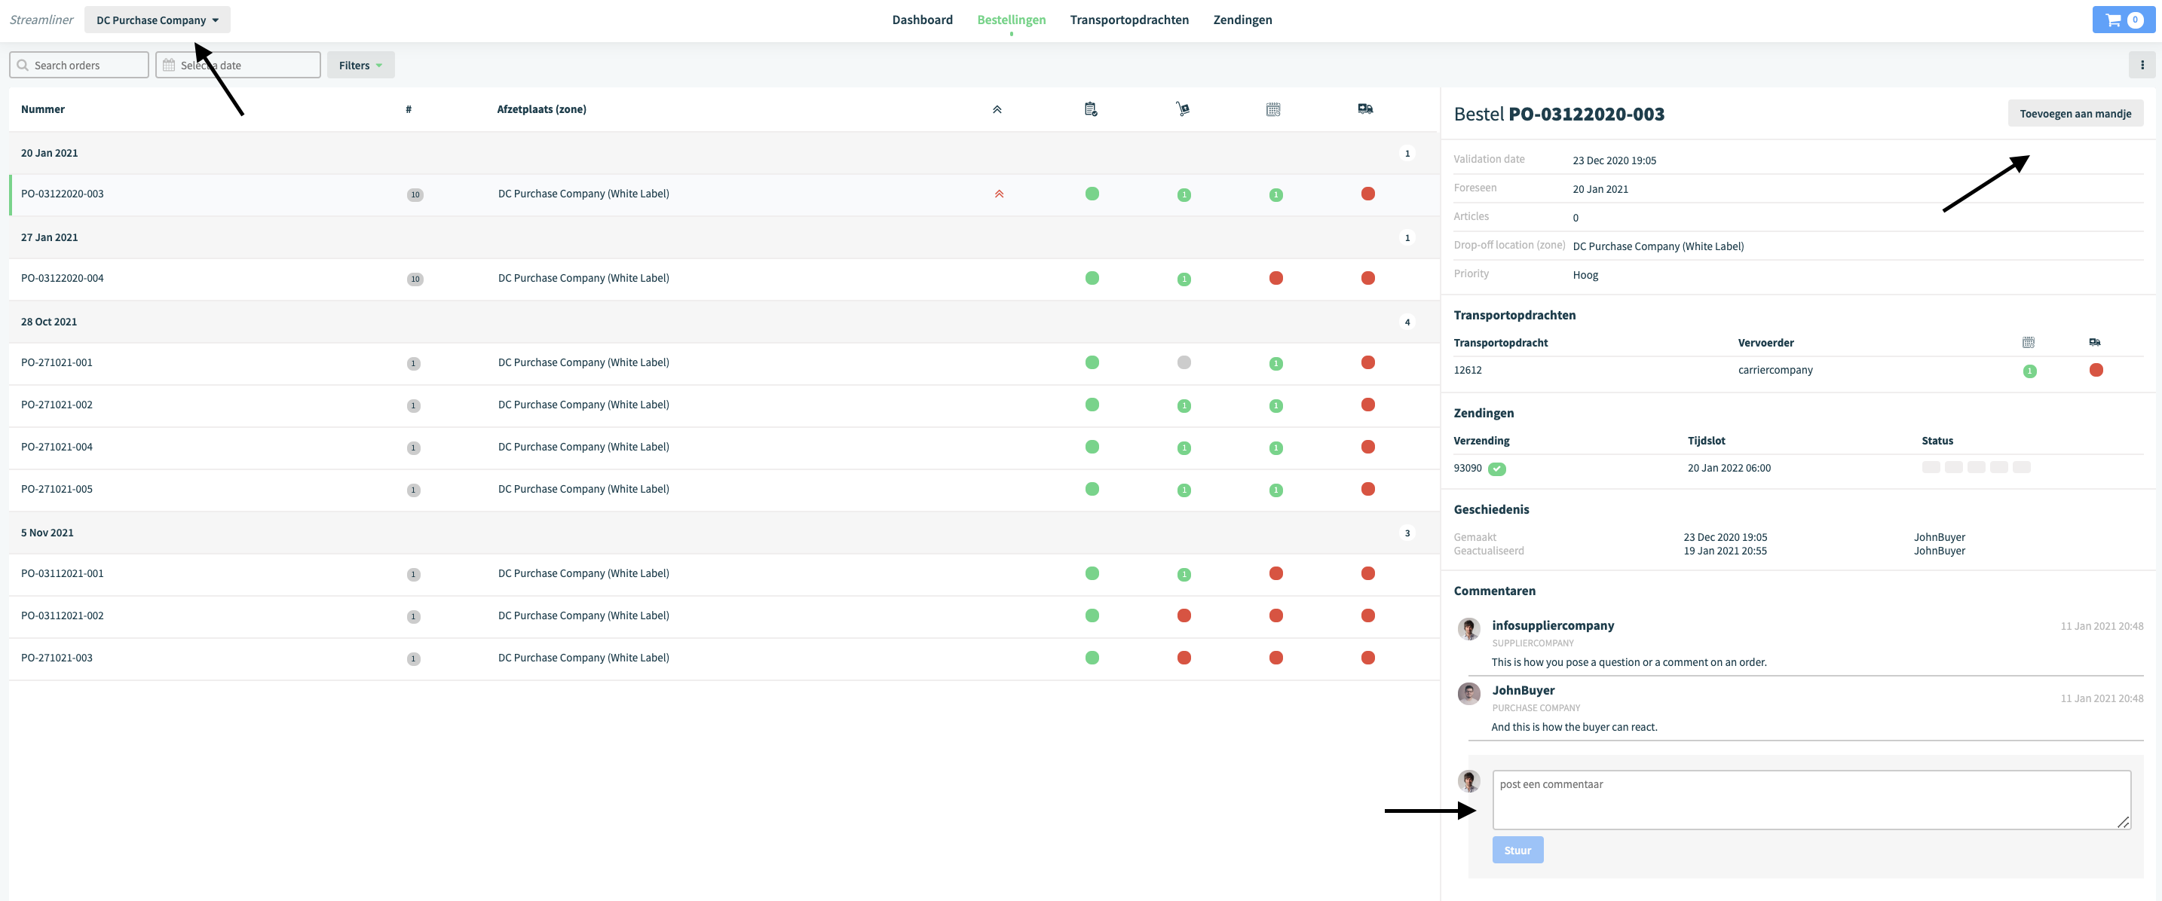Screen dimensions: 2162x901
Task: Sort by the priority chevron column header
Action: [x=997, y=109]
